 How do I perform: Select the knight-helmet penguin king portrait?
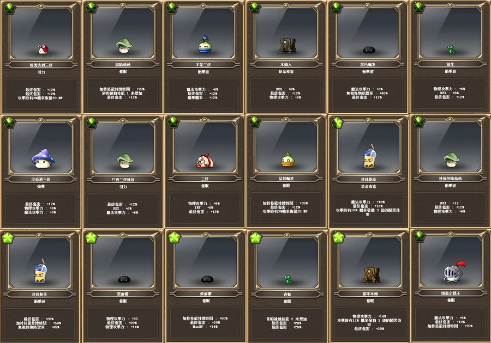pos(451,261)
